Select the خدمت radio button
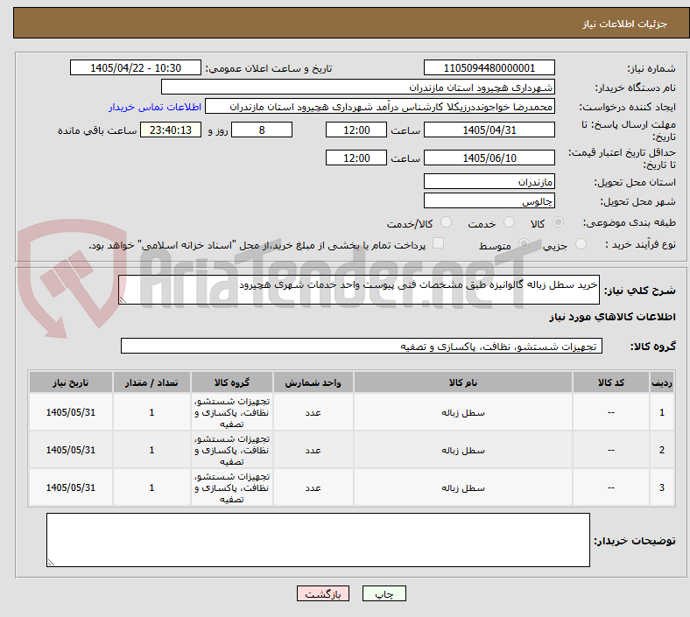This screenshot has width=690, height=617. (509, 222)
